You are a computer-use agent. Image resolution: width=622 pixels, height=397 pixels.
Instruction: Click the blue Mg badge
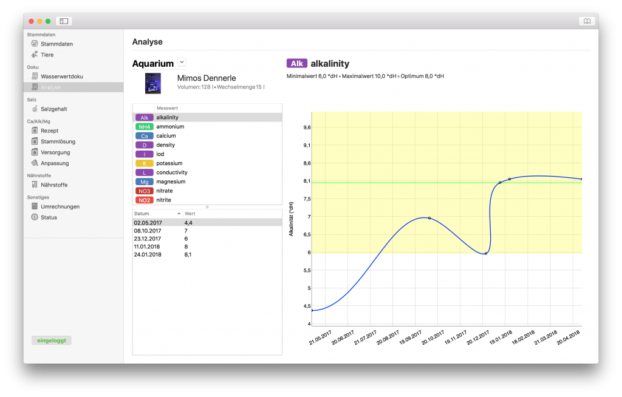pyautogui.click(x=144, y=182)
